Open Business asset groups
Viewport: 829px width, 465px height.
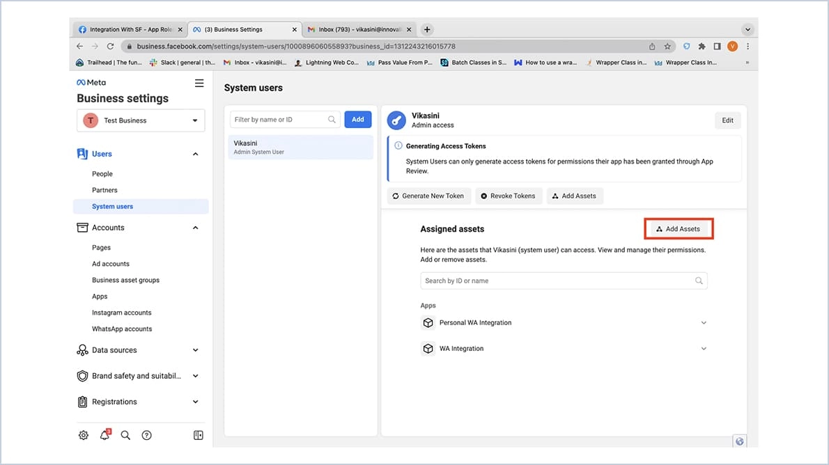125,280
